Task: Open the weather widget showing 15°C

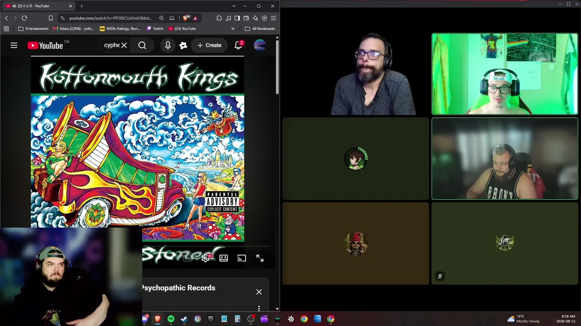Action: (523, 319)
